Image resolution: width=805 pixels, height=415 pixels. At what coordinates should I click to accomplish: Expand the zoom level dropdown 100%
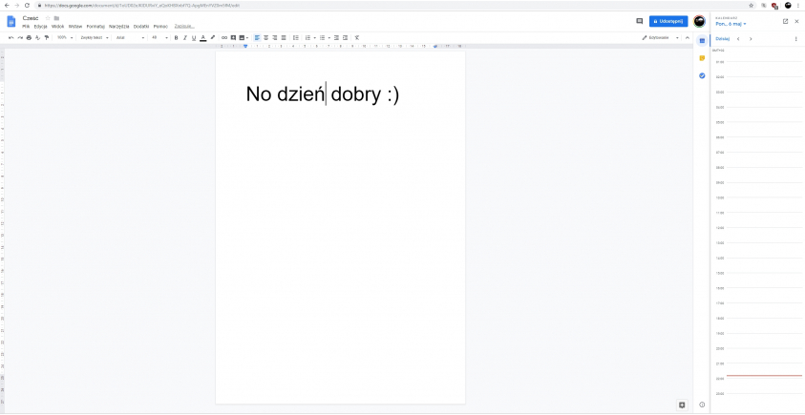point(64,37)
